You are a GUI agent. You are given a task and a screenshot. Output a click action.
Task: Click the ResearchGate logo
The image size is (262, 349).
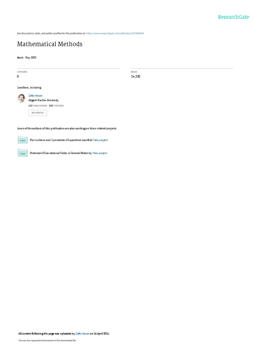[233, 17]
